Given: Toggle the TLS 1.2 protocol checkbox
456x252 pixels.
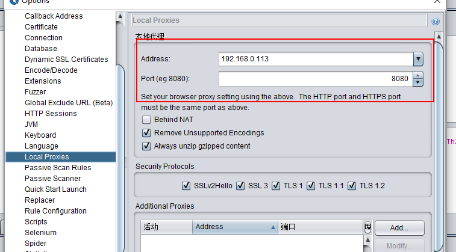Looking at the screenshot, I should click(x=352, y=185).
